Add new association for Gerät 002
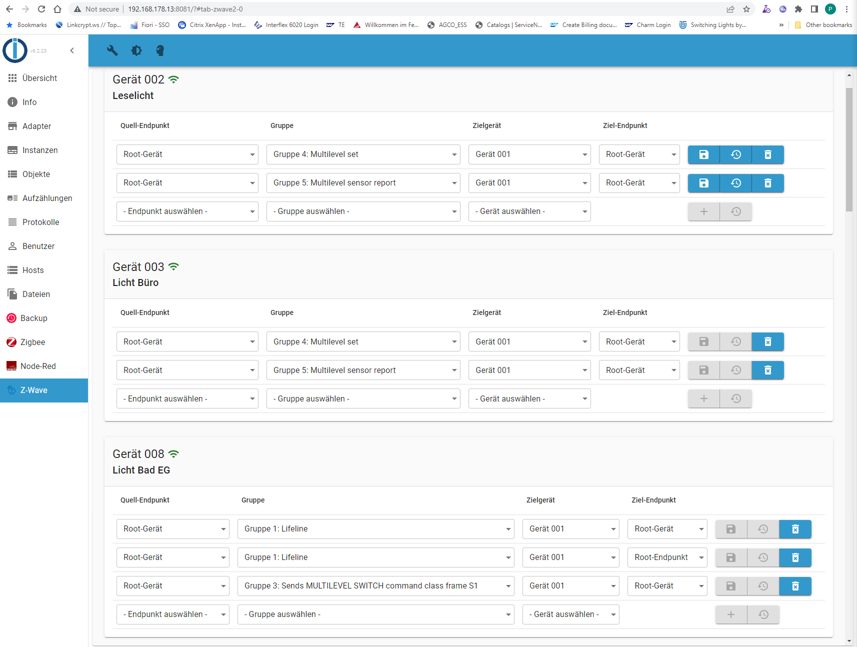This screenshot has width=857, height=647. coord(703,211)
